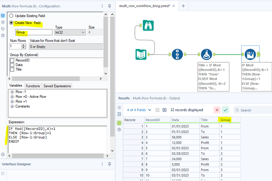Select the Formula tool flask node
Image resolution: width=272 pixels, height=181 pixels.
(206, 54)
